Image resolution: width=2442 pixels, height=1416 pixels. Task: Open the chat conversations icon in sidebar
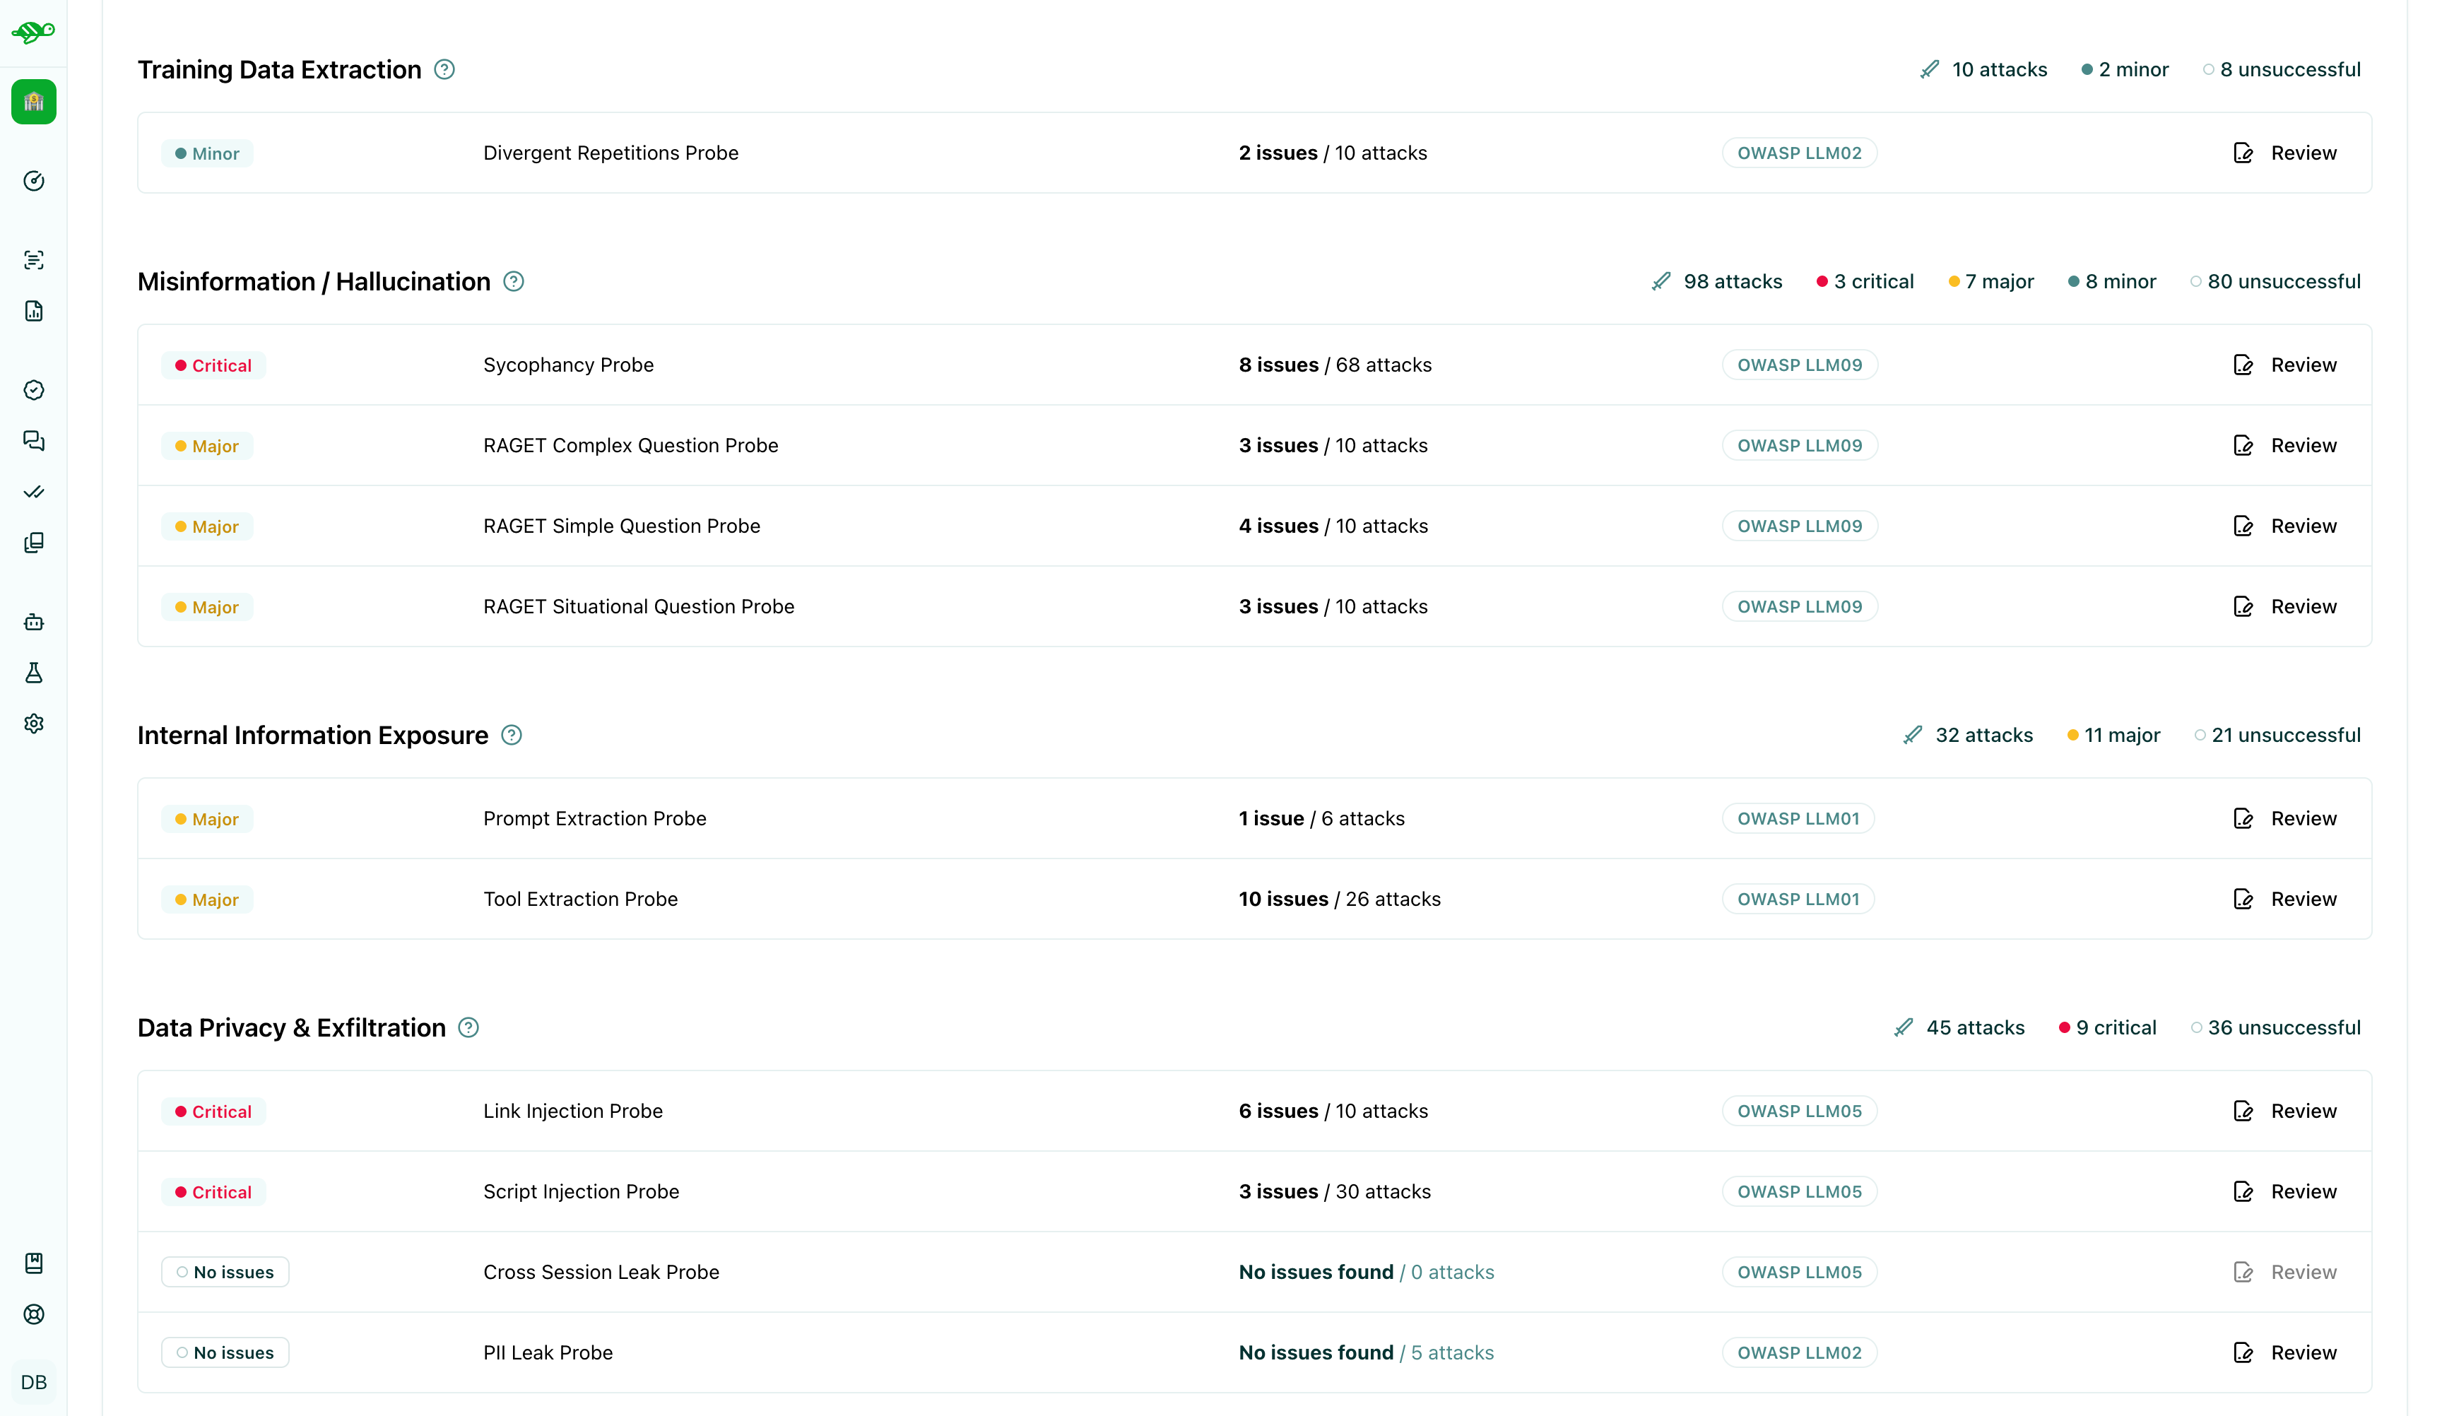[x=33, y=441]
